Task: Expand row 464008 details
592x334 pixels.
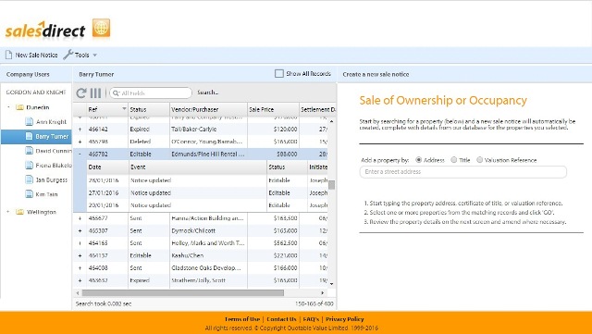Action: pyautogui.click(x=80, y=268)
